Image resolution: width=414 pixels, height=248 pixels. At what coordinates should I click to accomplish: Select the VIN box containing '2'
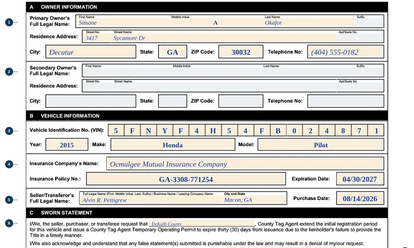click(310, 131)
